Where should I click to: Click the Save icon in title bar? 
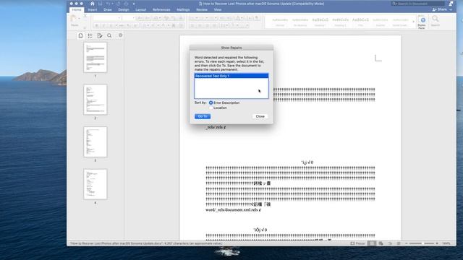click(101, 4)
